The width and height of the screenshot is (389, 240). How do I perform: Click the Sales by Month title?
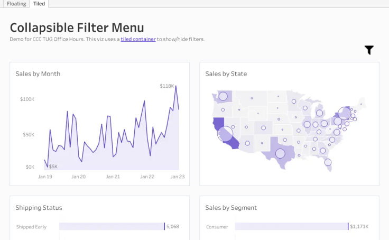pos(38,74)
